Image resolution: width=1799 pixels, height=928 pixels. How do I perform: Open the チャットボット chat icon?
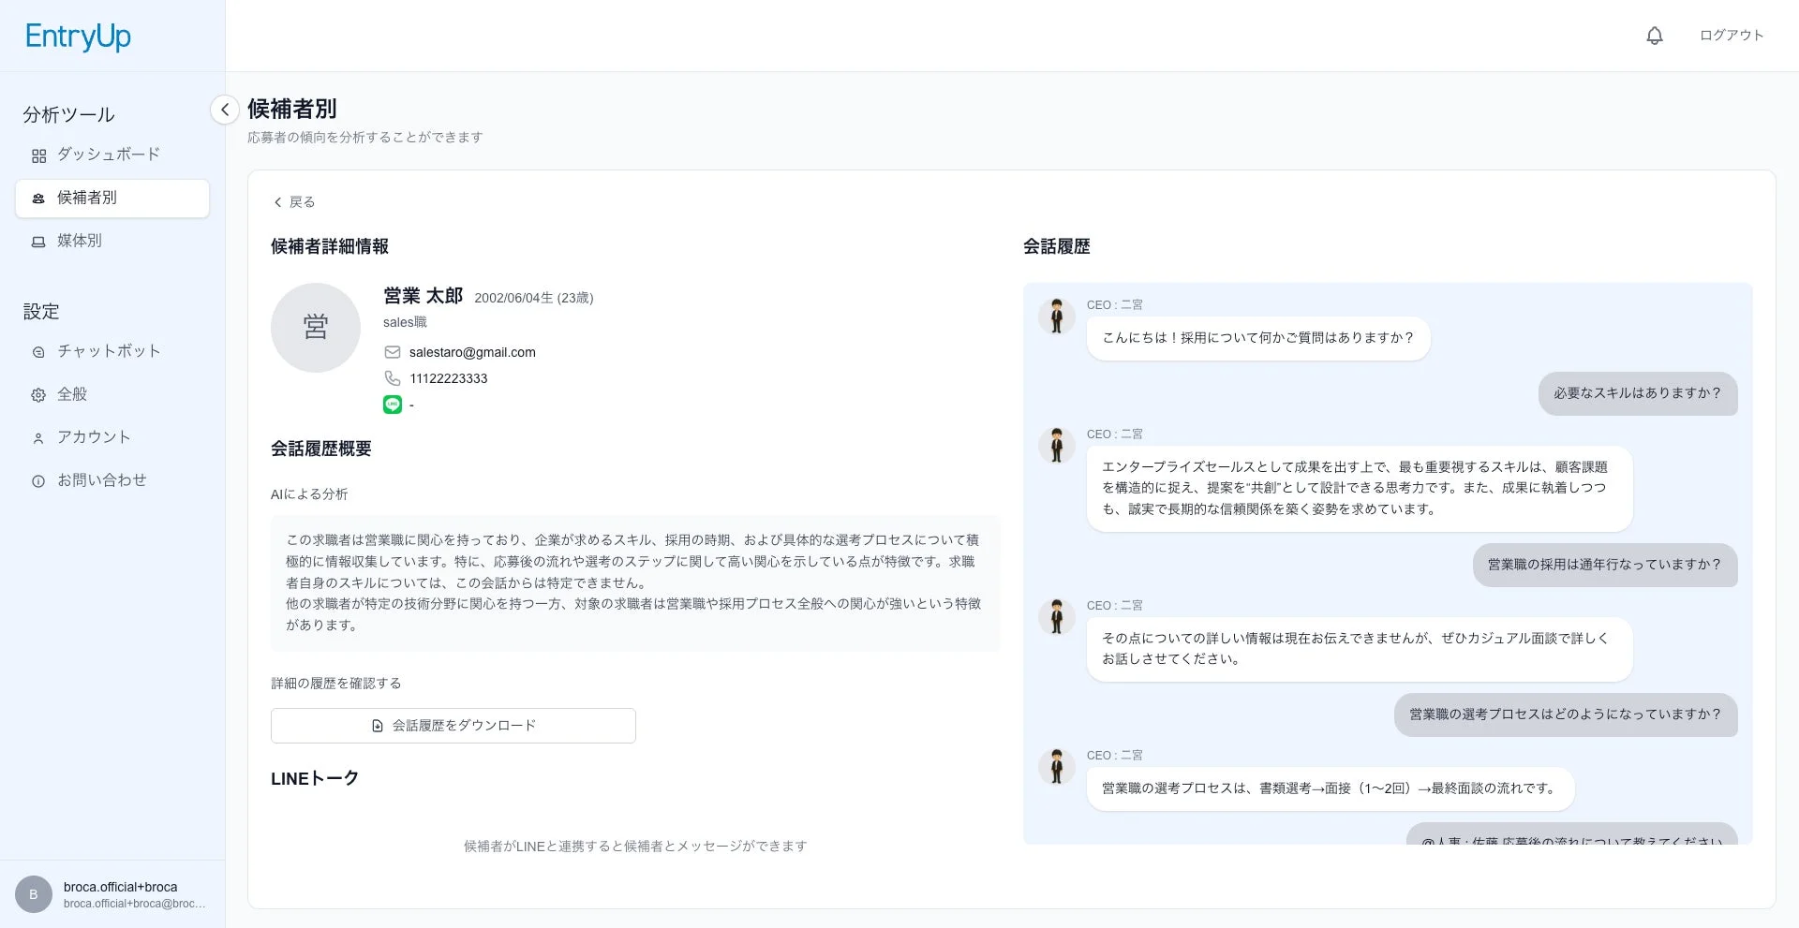[38, 351]
